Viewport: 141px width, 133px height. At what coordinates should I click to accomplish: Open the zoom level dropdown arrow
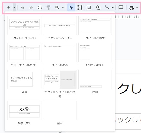(x=63, y=8)
